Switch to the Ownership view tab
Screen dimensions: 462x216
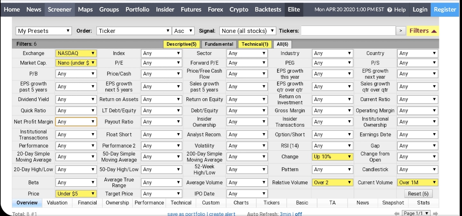click(x=117, y=203)
